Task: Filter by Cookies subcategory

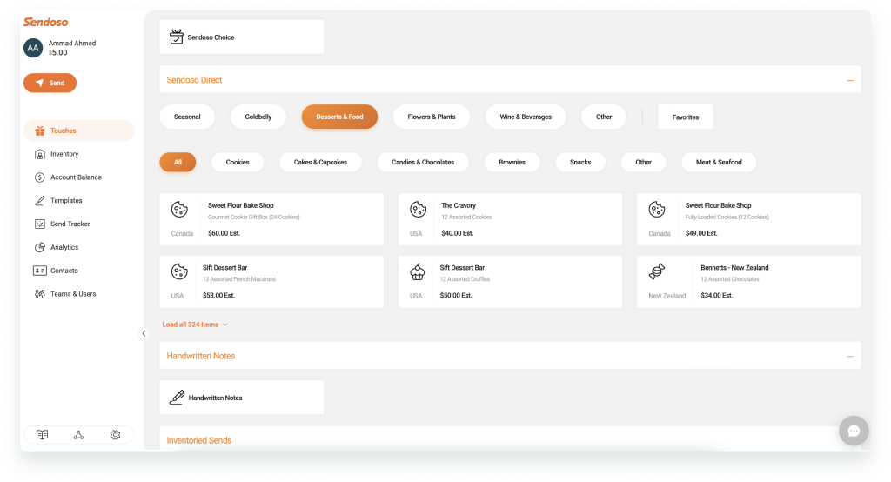Action: 238,162
